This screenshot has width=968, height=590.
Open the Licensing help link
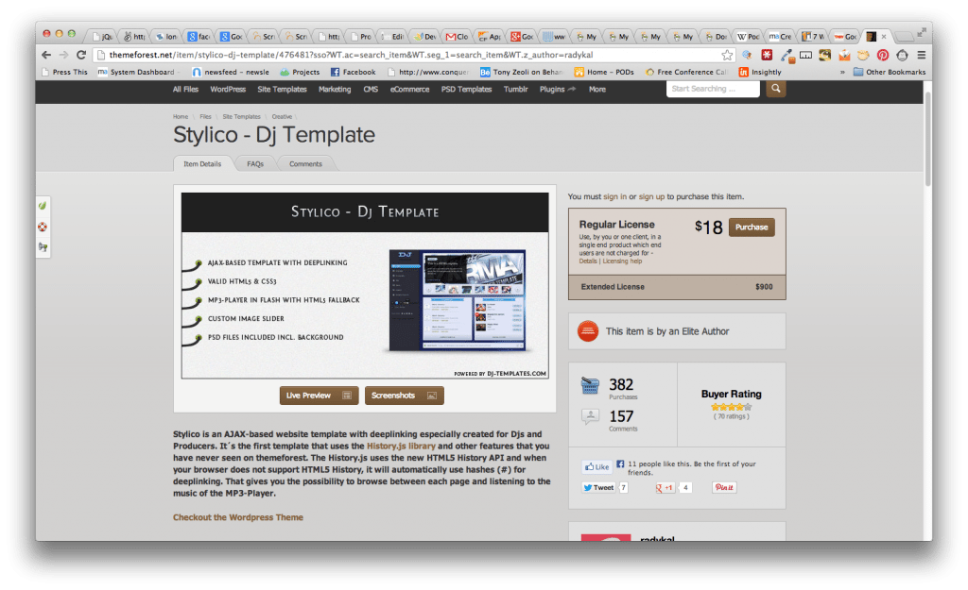point(622,261)
